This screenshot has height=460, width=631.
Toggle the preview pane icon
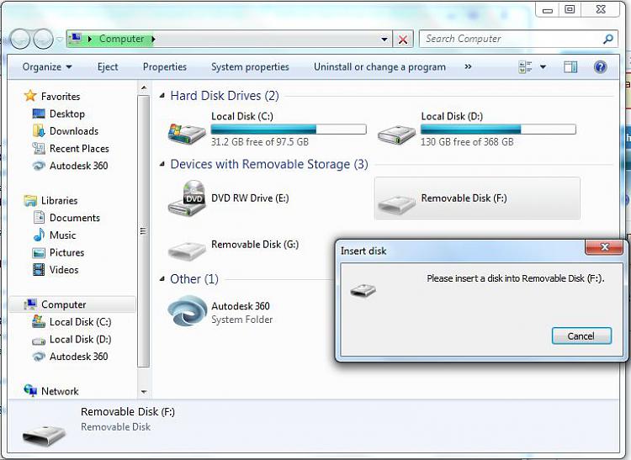tap(570, 66)
